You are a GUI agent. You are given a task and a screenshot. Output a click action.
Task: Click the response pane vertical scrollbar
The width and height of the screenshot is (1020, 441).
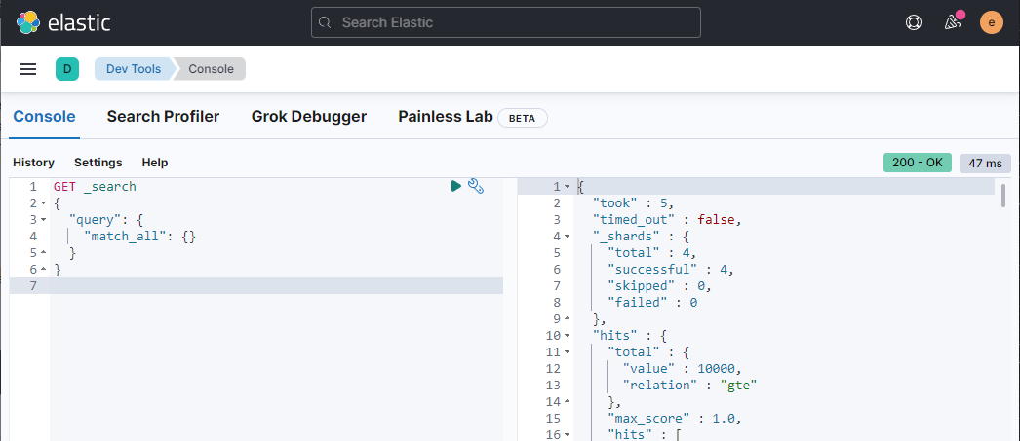click(1003, 194)
